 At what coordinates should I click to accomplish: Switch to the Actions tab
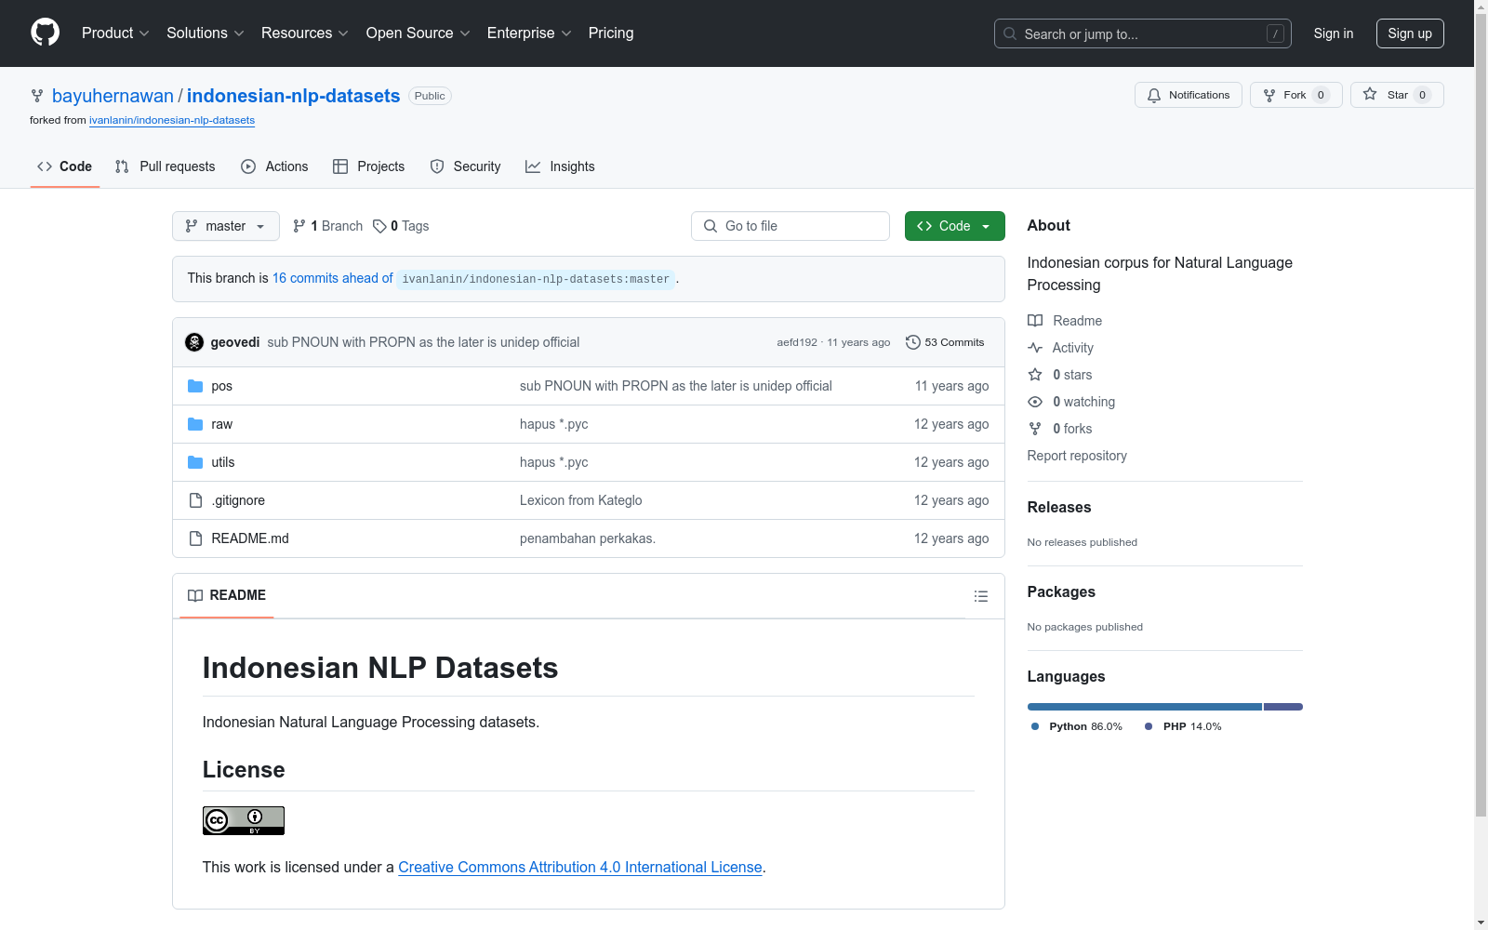[x=274, y=166]
